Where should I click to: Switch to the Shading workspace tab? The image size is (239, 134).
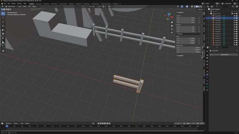(x=71, y=4)
